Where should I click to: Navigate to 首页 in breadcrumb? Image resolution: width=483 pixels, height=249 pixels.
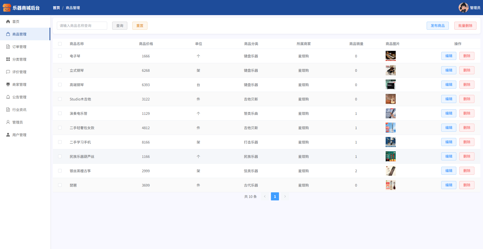[56, 8]
